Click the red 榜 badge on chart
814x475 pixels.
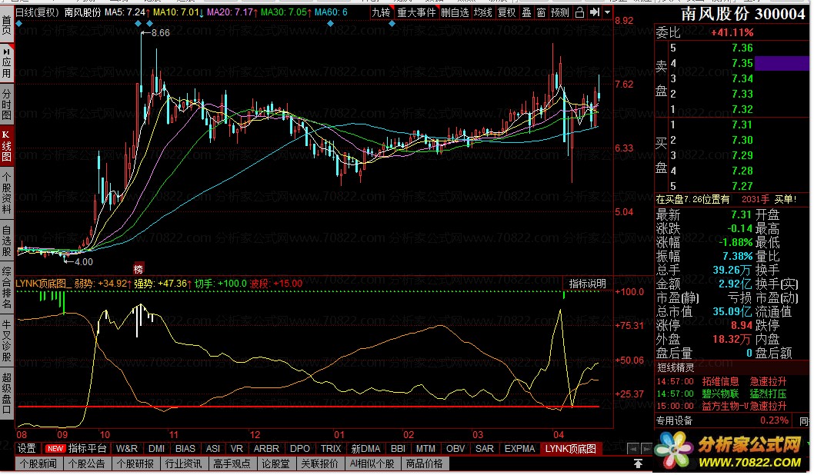138,268
